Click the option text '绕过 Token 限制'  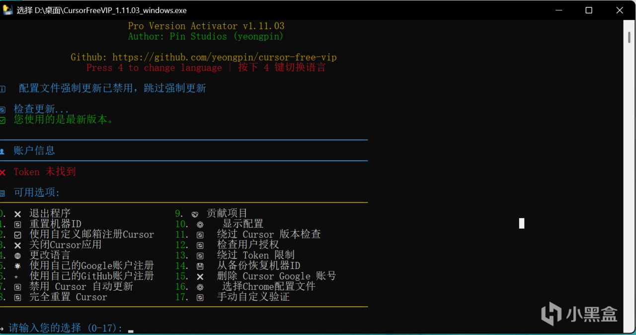pos(256,255)
